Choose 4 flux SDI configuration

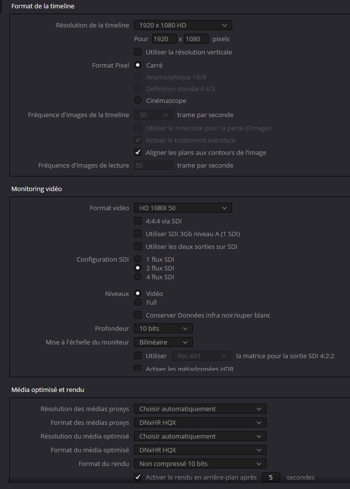tap(137, 277)
